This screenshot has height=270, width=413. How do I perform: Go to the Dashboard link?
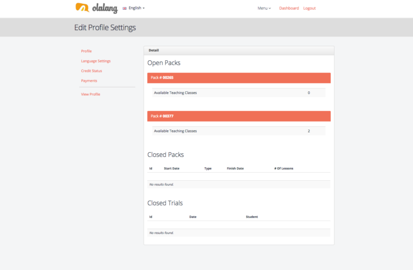click(x=289, y=8)
